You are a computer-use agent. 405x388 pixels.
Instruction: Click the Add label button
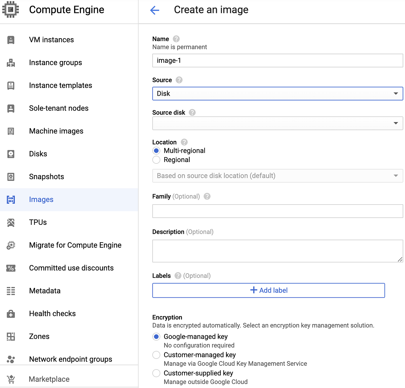(x=268, y=290)
